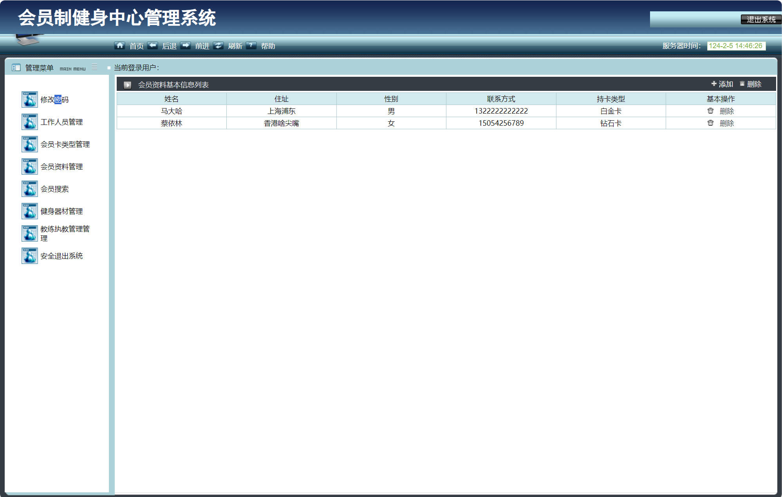782x497 pixels.
Task: Toggle the menu lines icon beside MAIN MENU
Action: (x=94, y=67)
